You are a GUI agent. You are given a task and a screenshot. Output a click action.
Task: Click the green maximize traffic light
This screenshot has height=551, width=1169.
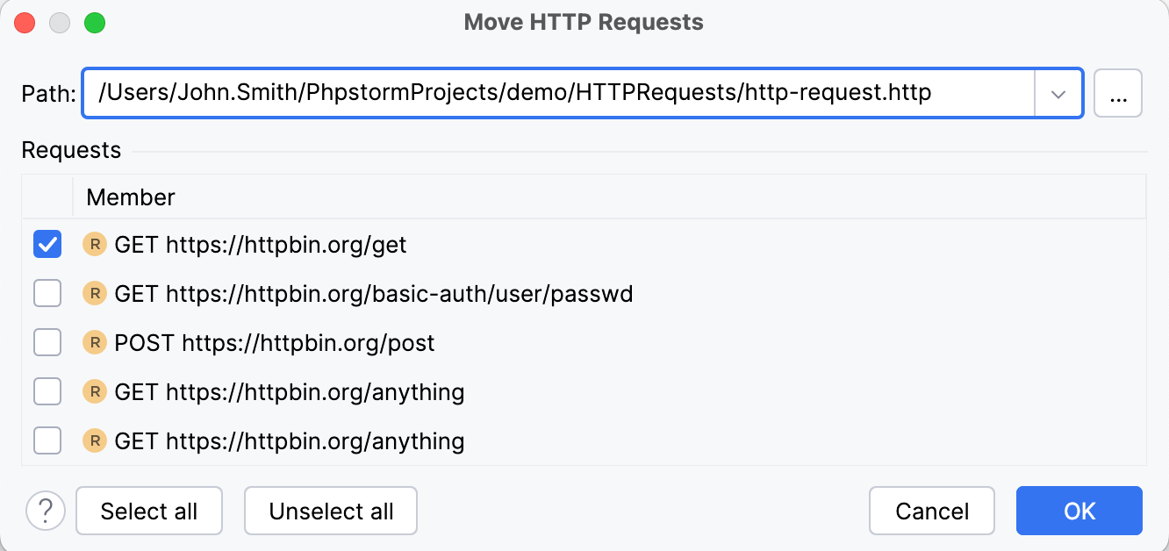pos(96,23)
